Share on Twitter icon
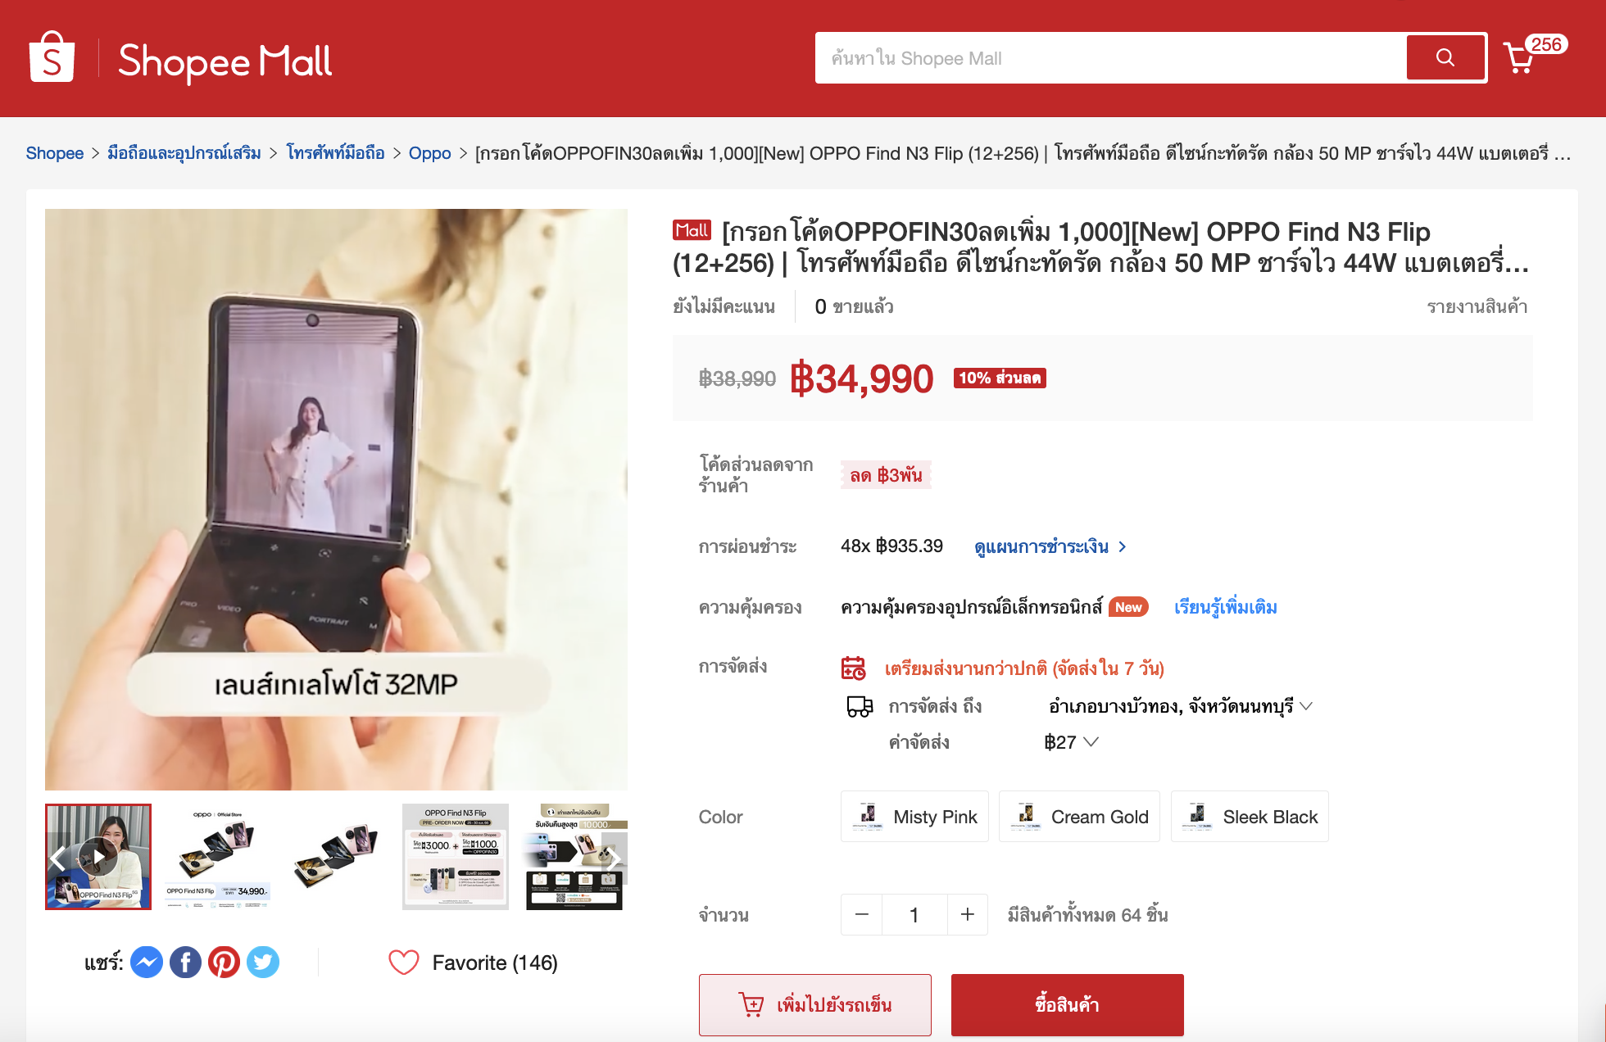The width and height of the screenshot is (1606, 1042). (x=263, y=963)
